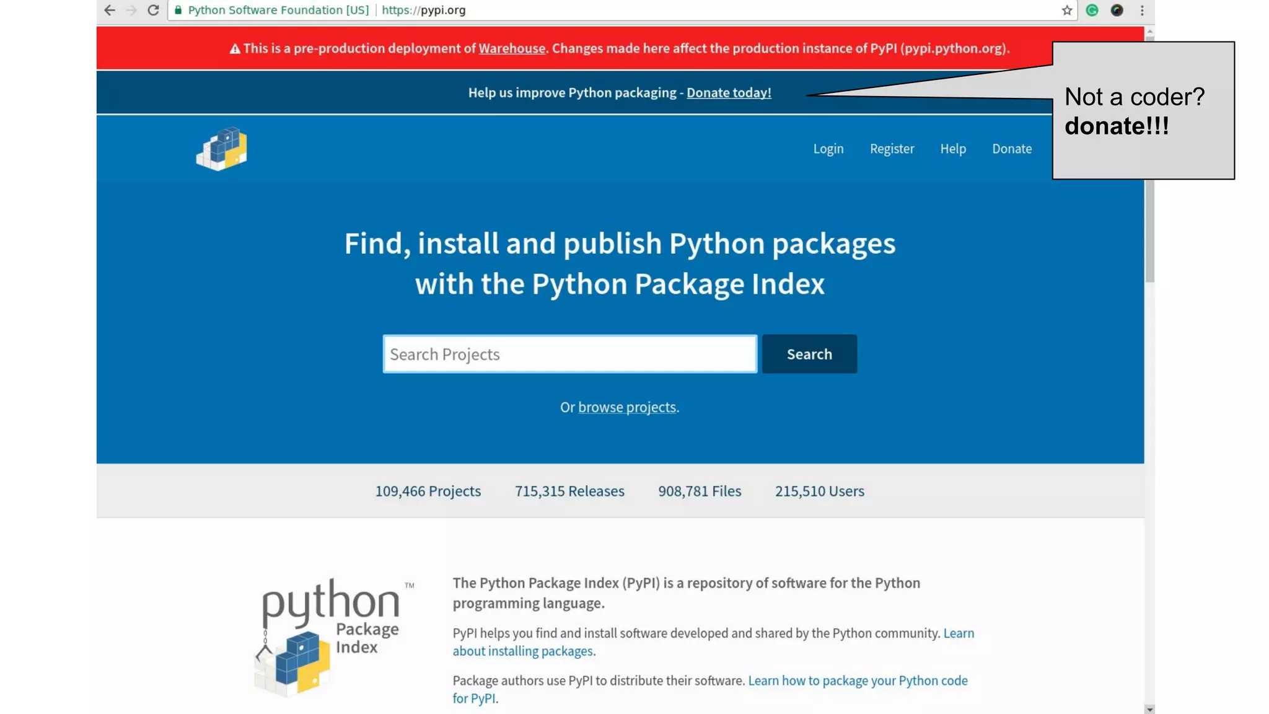This screenshot has height=714, width=1269.
Task: Click the 715,315 Releases statistic
Action: coord(569,491)
